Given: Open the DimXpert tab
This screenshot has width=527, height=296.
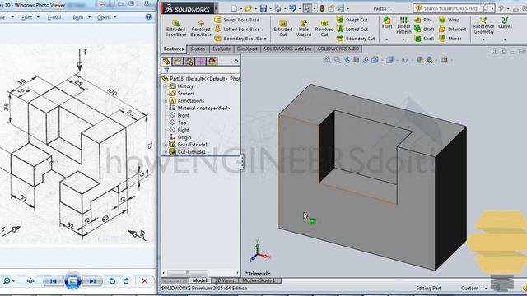Looking at the screenshot, I should [x=247, y=49].
